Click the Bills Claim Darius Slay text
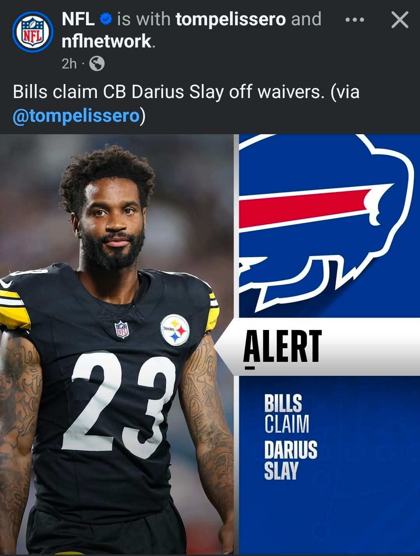420x556 pixels. pyautogui.click(x=290, y=437)
